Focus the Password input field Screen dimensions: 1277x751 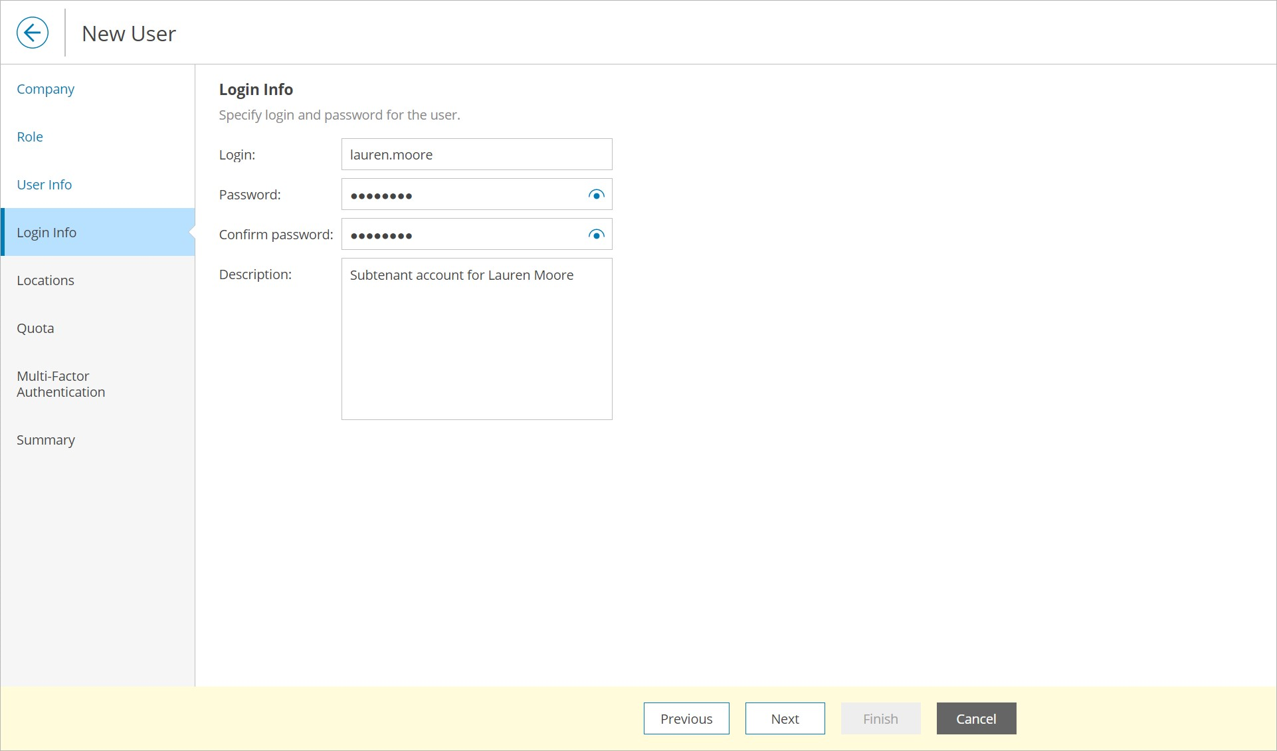pyautogui.click(x=463, y=195)
